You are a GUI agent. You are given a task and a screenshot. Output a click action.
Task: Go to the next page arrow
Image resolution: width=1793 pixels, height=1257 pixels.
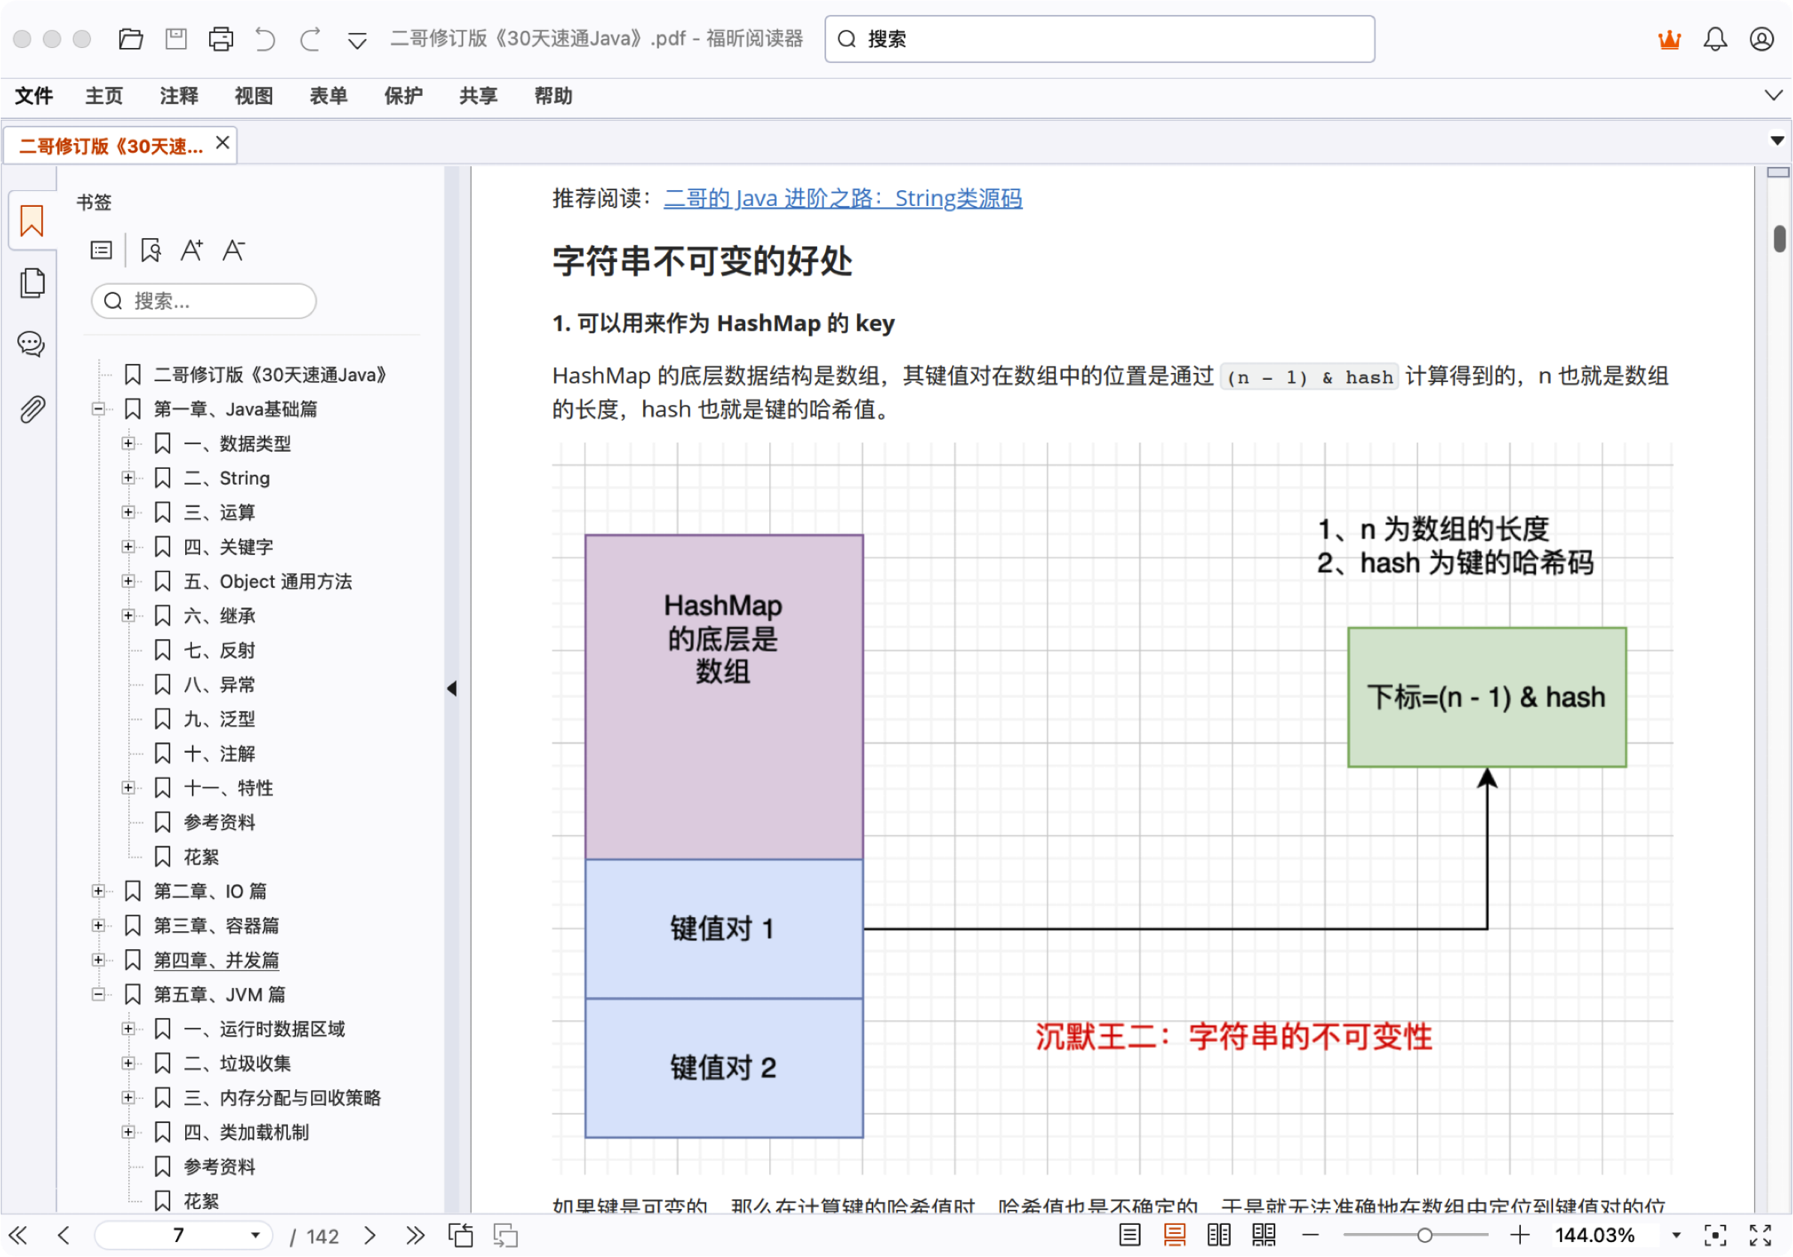tap(370, 1235)
